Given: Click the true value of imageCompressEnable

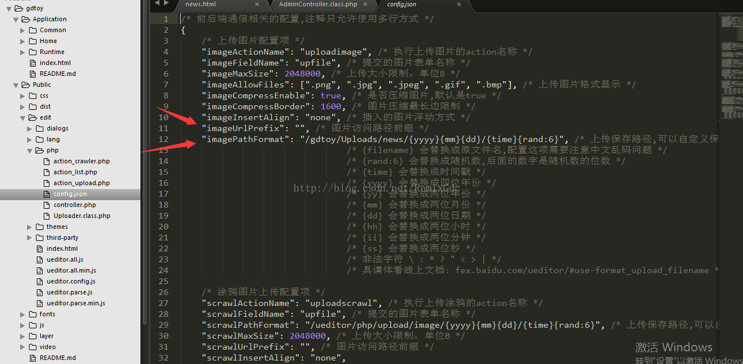Looking at the screenshot, I should (x=331, y=95).
